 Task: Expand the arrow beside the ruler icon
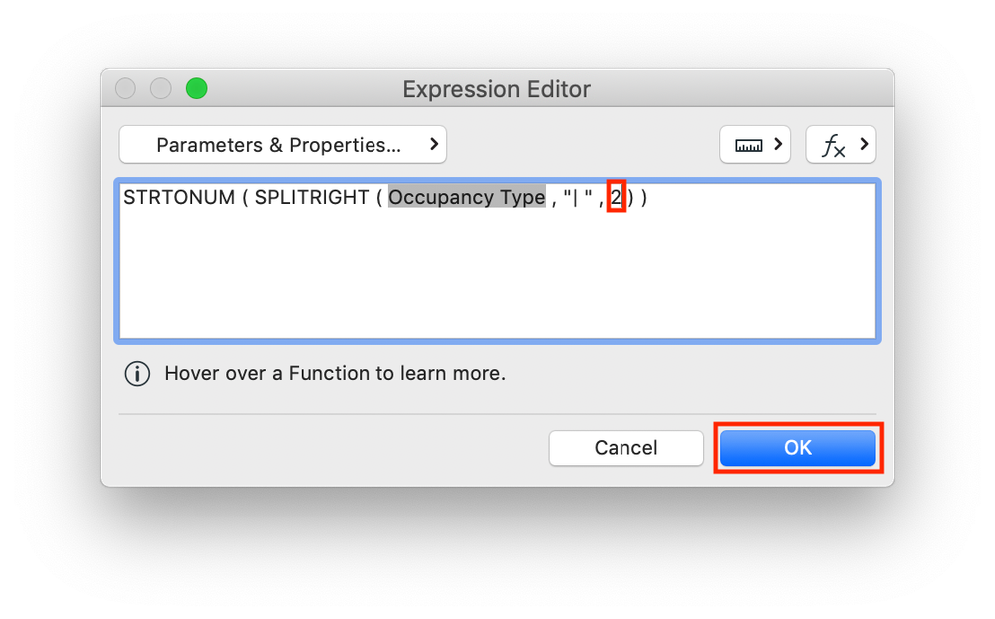tap(776, 145)
